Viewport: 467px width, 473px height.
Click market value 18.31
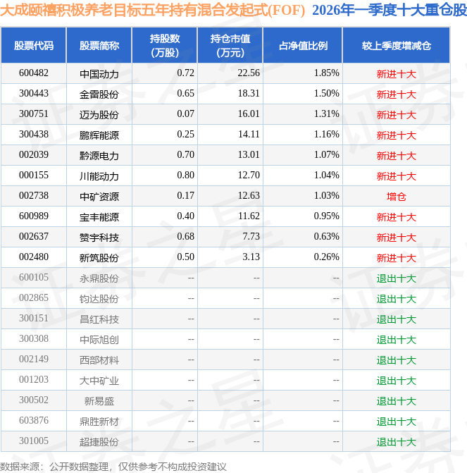249,94
